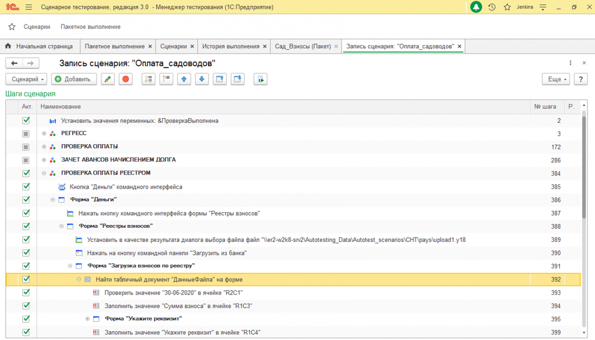The image size is (595, 340).
Task: Click the collapse list icon with up arrow
Action: [166, 79]
